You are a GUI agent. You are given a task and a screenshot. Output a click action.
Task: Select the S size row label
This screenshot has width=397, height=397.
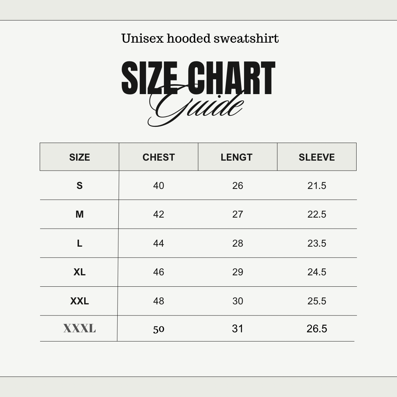coord(79,186)
